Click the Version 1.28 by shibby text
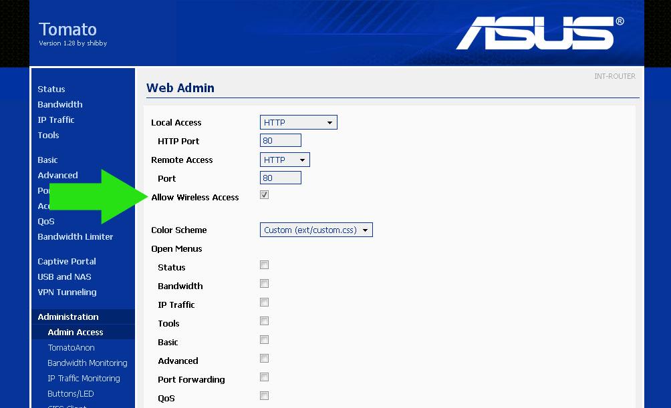This screenshot has height=408, width=671. [x=73, y=43]
